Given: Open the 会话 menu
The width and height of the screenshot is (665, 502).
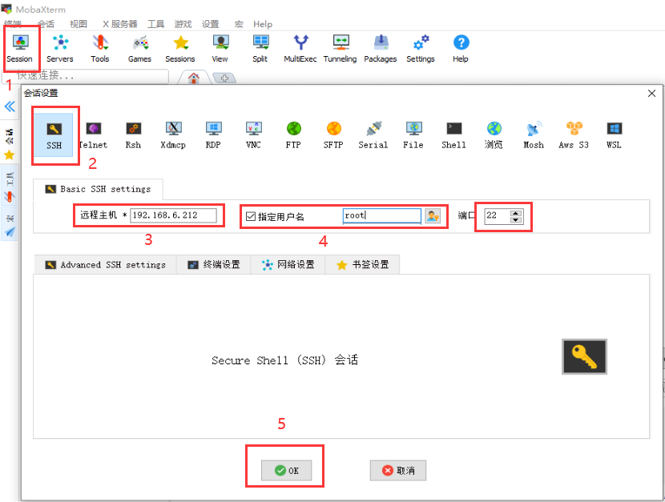Looking at the screenshot, I should (46, 24).
